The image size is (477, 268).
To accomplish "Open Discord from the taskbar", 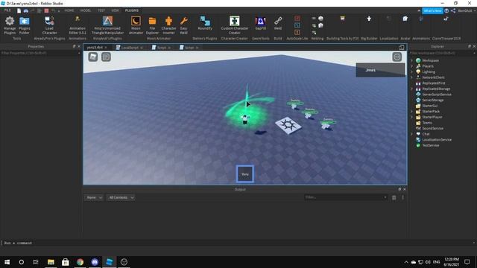I will [95, 262].
